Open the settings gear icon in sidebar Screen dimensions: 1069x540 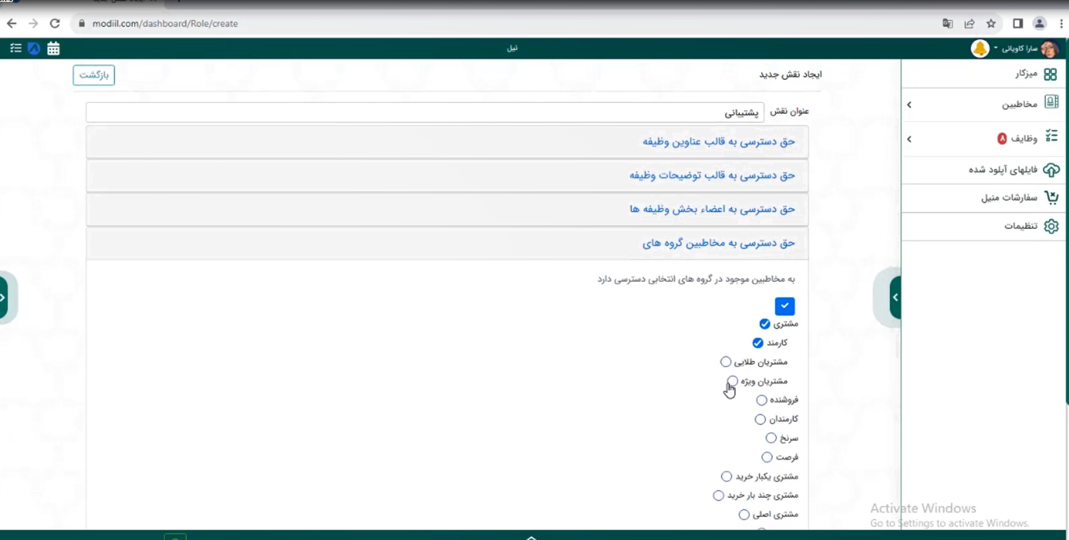pos(1051,226)
